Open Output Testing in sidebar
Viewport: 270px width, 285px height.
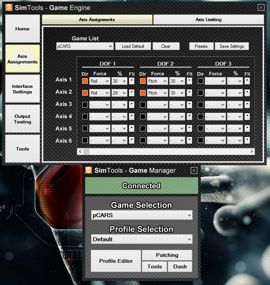(23, 119)
